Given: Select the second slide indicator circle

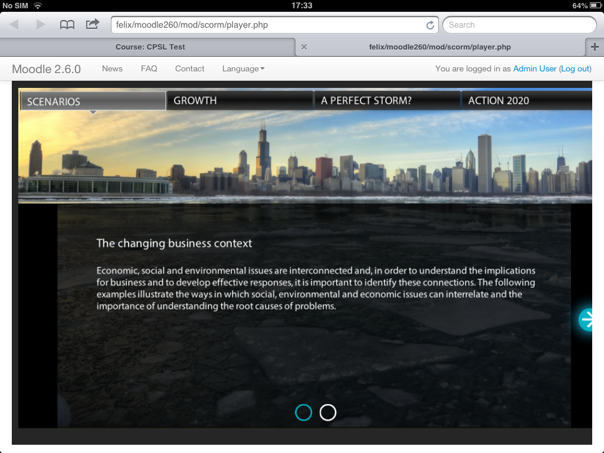Looking at the screenshot, I should 328,412.
